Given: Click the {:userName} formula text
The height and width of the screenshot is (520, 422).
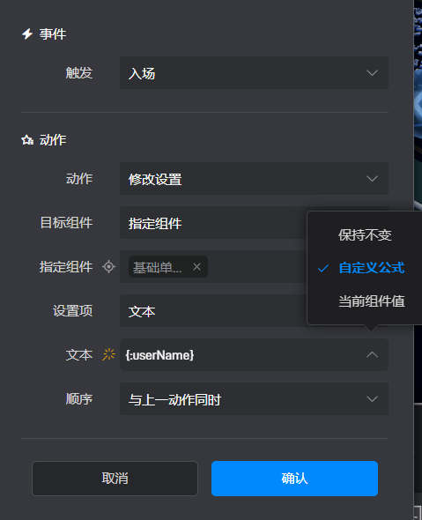Looking at the screenshot, I should click(159, 355).
